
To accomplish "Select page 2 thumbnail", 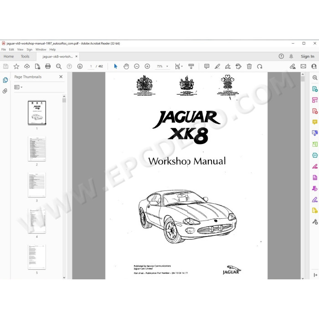I will tap(37, 149).
